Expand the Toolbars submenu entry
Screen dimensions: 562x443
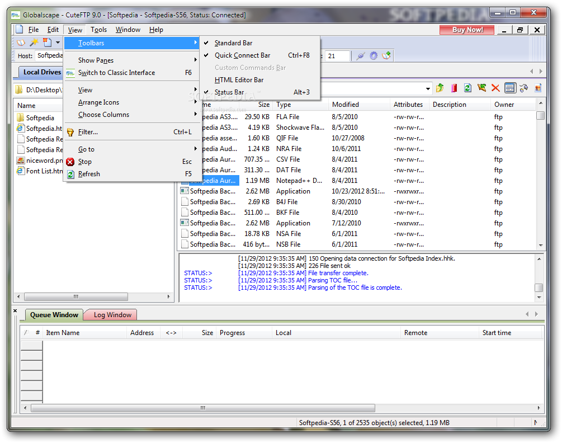(131, 43)
